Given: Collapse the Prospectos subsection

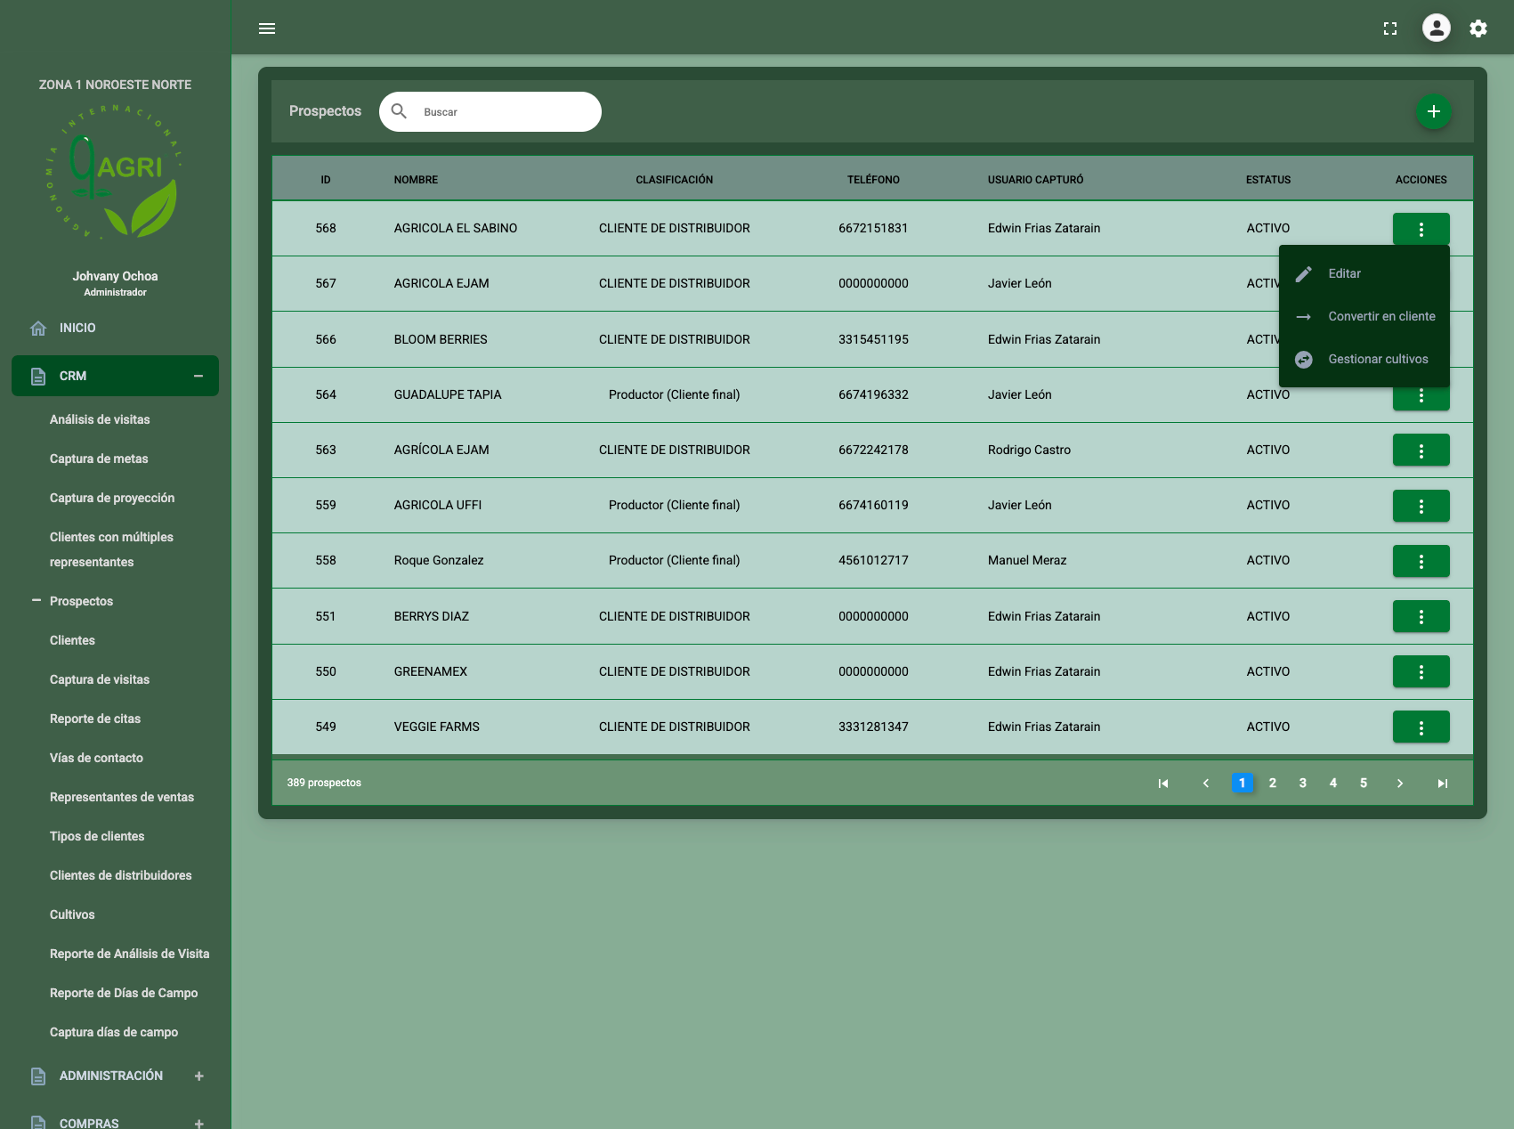Looking at the screenshot, I should [x=36, y=600].
